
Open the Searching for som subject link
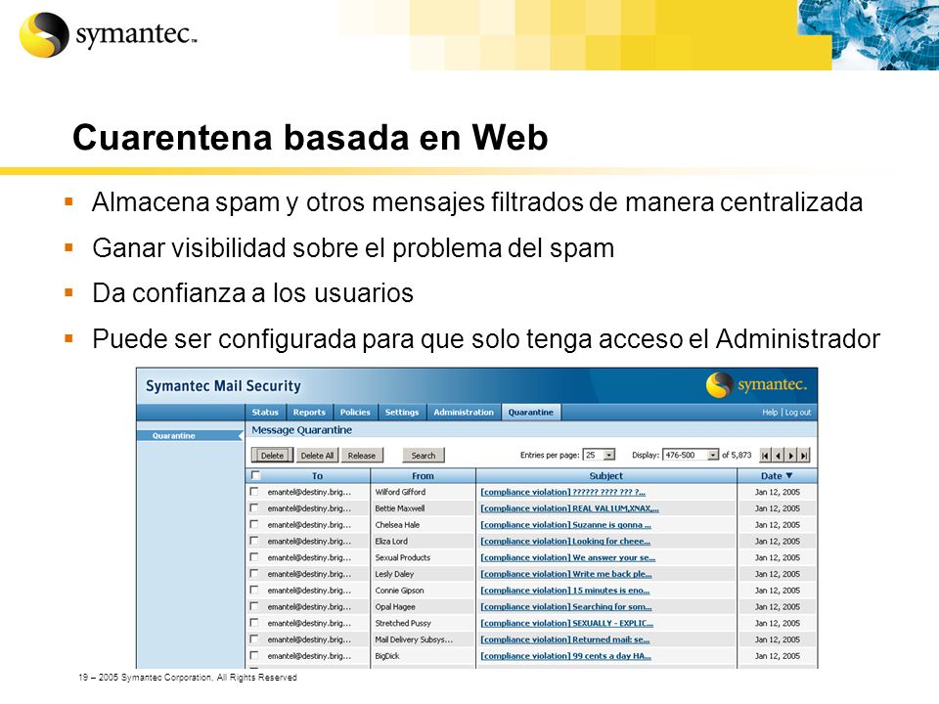[x=566, y=607]
